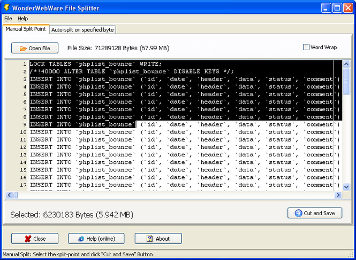Click the folder icon on Open File
Image resolution: width=356 pixels, height=260 pixels.
pos(23,49)
